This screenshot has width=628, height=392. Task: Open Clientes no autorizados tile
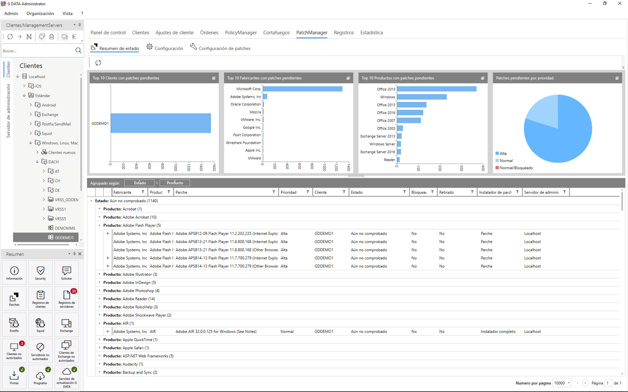pyautogui.click(x=14, y=351)
